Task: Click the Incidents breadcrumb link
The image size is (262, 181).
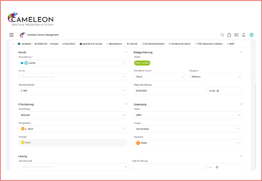Action: point(26,44)
